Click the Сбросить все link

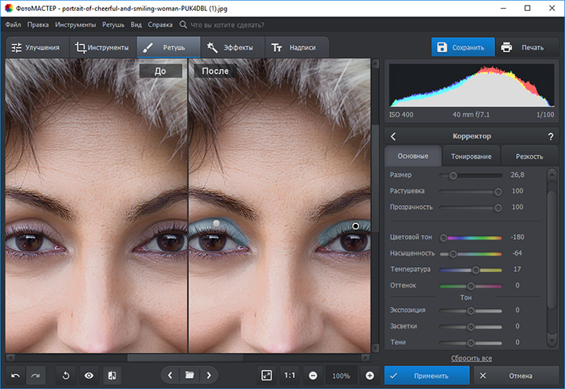[471, 358]
